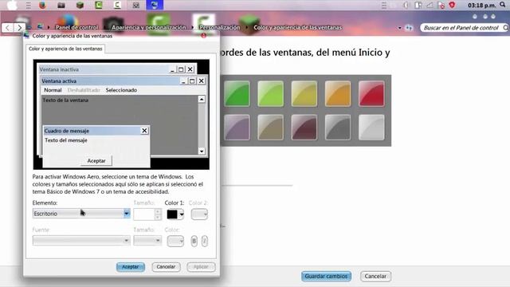Image resolution: width=510 pixels, height=287 pixels.
Task: Launch the Minecraft block icon in top bar
Action: [80, 6]
